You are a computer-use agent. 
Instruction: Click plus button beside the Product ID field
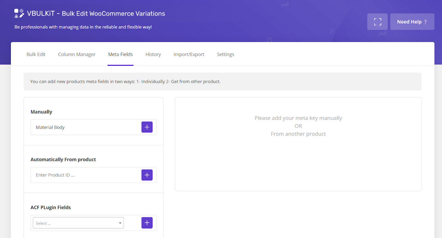pyautogui.click(x=147, y=175)
